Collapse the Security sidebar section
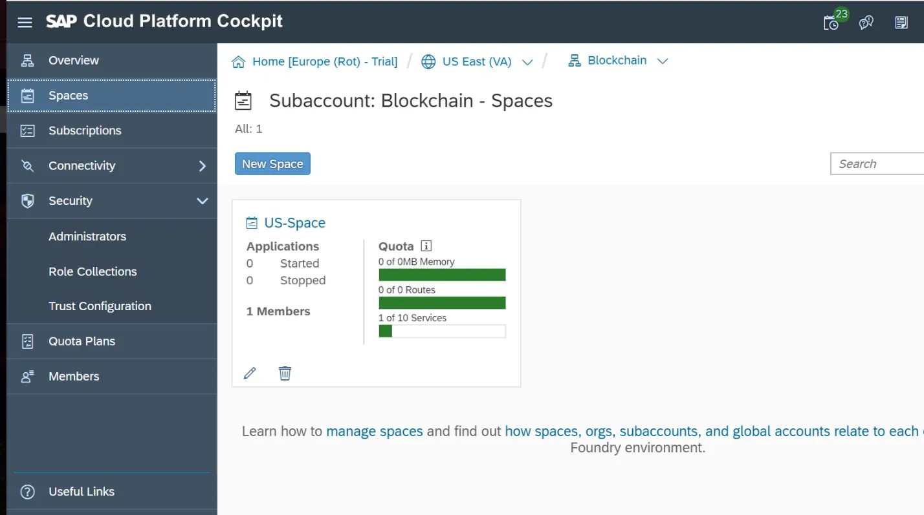 pyautogui.click(x=202, y=200)
